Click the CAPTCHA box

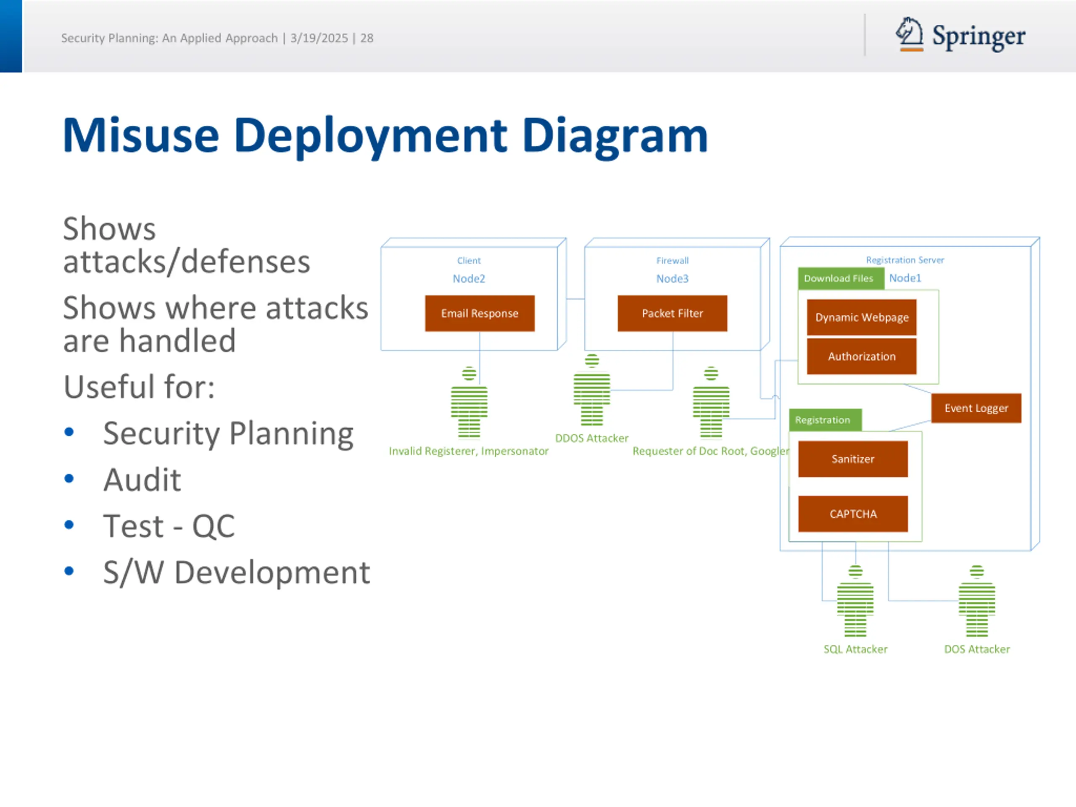(853, 514)
